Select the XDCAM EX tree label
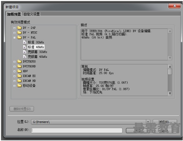 29,76
